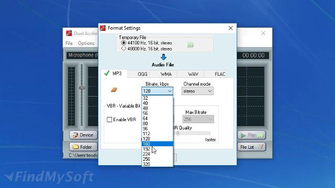Click the green arrows icon in Temporary File
This screenshot has height=188, width=335.
tap(191, 45)
